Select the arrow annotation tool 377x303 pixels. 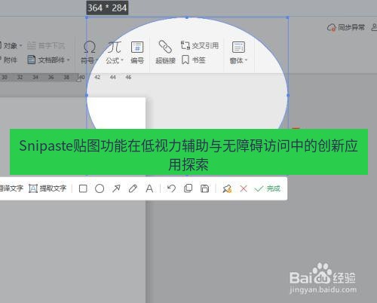(x=116, y=188)
